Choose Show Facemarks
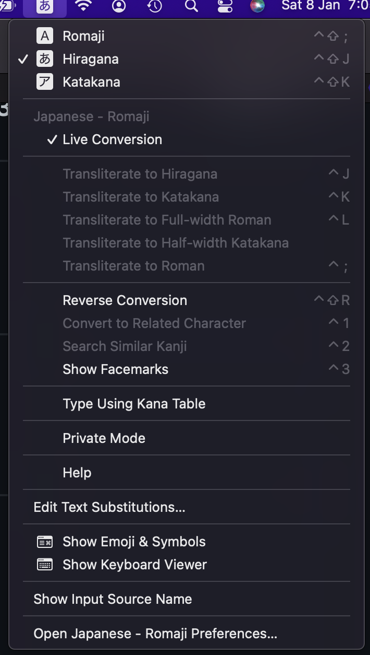The width and height of the screenshot is (370, 655). click(187, 369)
